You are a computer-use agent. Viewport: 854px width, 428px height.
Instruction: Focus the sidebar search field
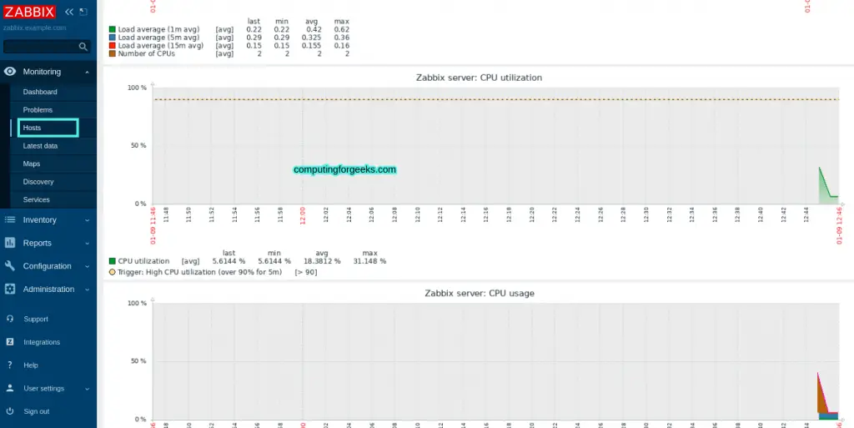[47, 47]
